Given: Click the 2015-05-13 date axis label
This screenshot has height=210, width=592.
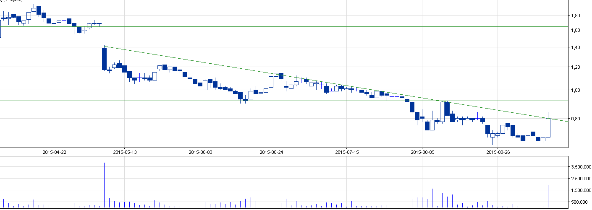Looking at the screenshot, I should point(125,152).
